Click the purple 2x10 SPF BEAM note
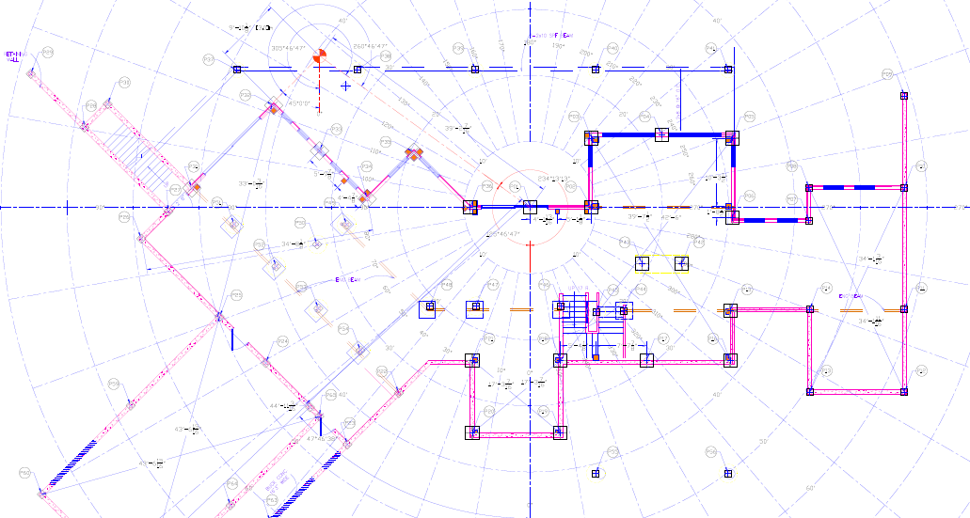Viewport: 970px width, 518px height. click(x=553, y=36)
